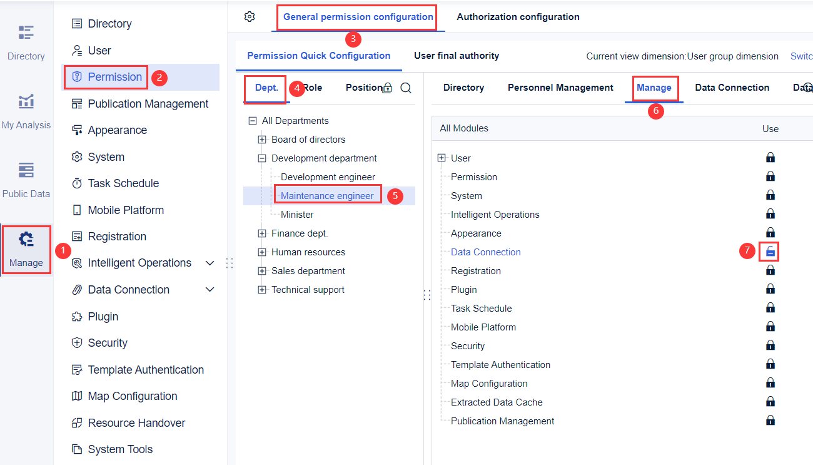The image size is (813, 465).
Task: Open My Analysis from the left sidebar
Action: click(26, 111)
